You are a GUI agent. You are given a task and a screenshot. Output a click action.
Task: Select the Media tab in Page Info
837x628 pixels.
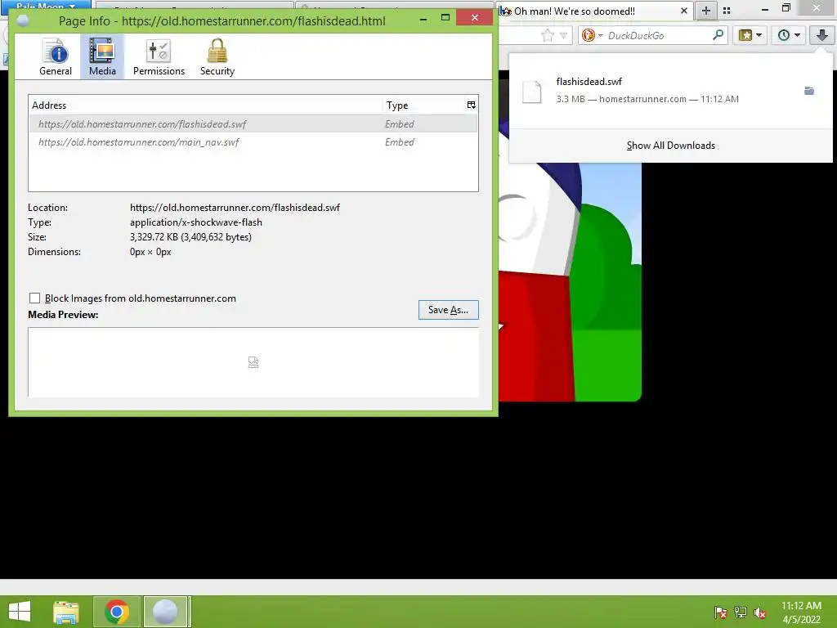(102, 56)
